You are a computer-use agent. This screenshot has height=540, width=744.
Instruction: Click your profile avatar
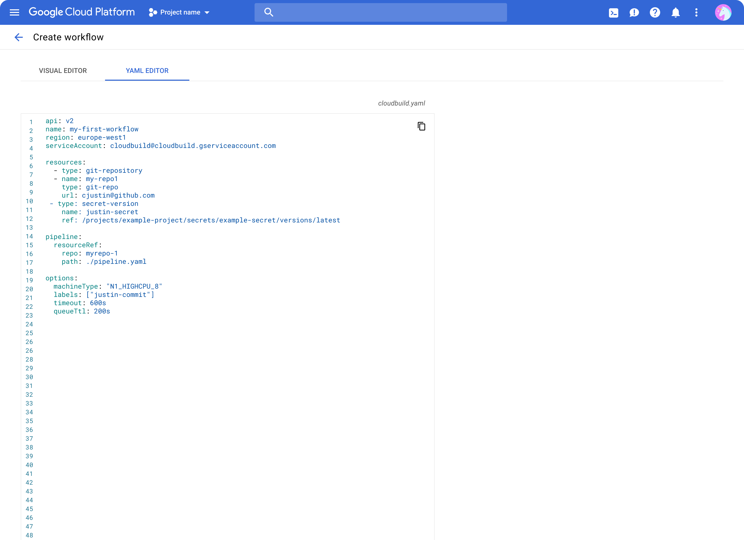coord(723,12)
